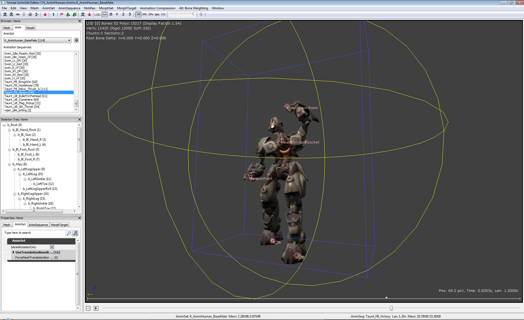Uncheck the bAnimRotationOnly checkbox
The image size is (524, 320).
[x=52, y=247]
